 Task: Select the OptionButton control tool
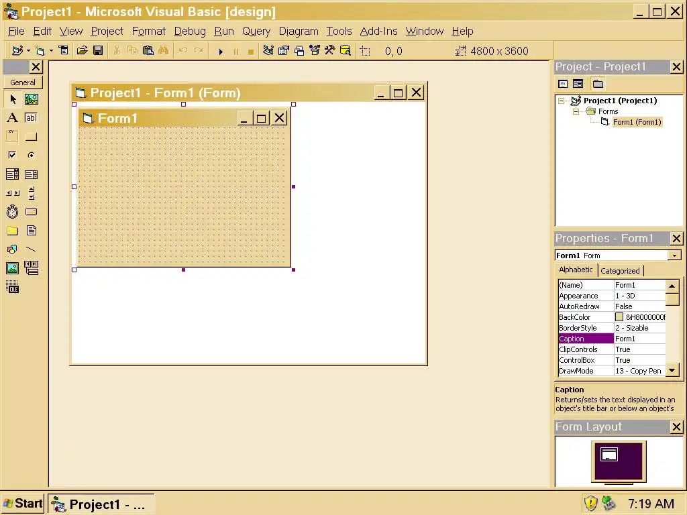point(31,155)
